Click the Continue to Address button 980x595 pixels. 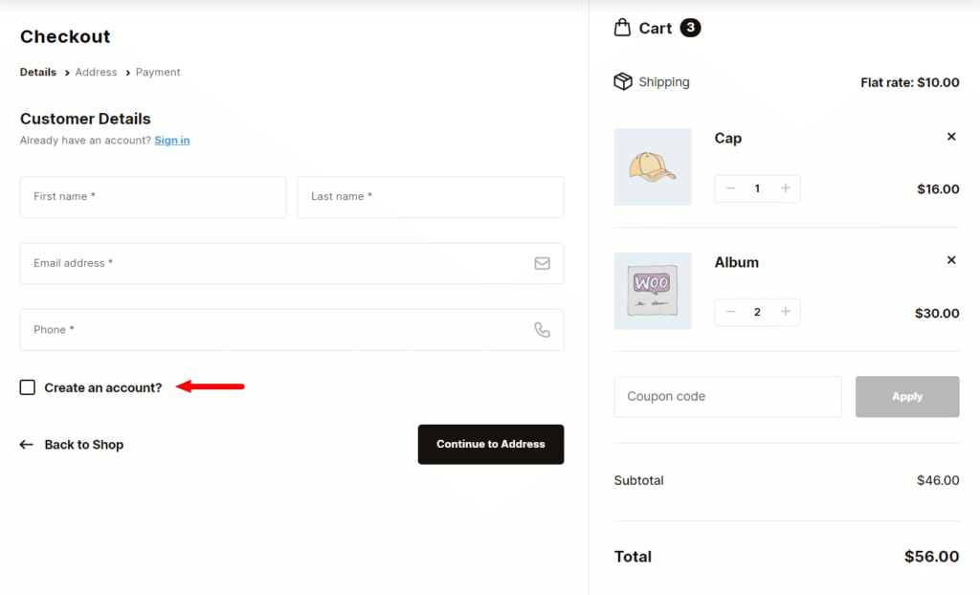coord(490,444)
